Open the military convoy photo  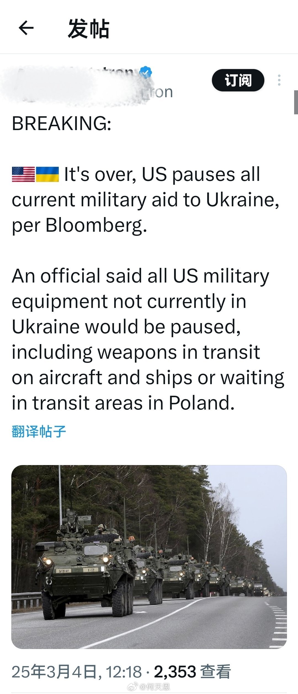pyautogui.click(x=149, y=557)
